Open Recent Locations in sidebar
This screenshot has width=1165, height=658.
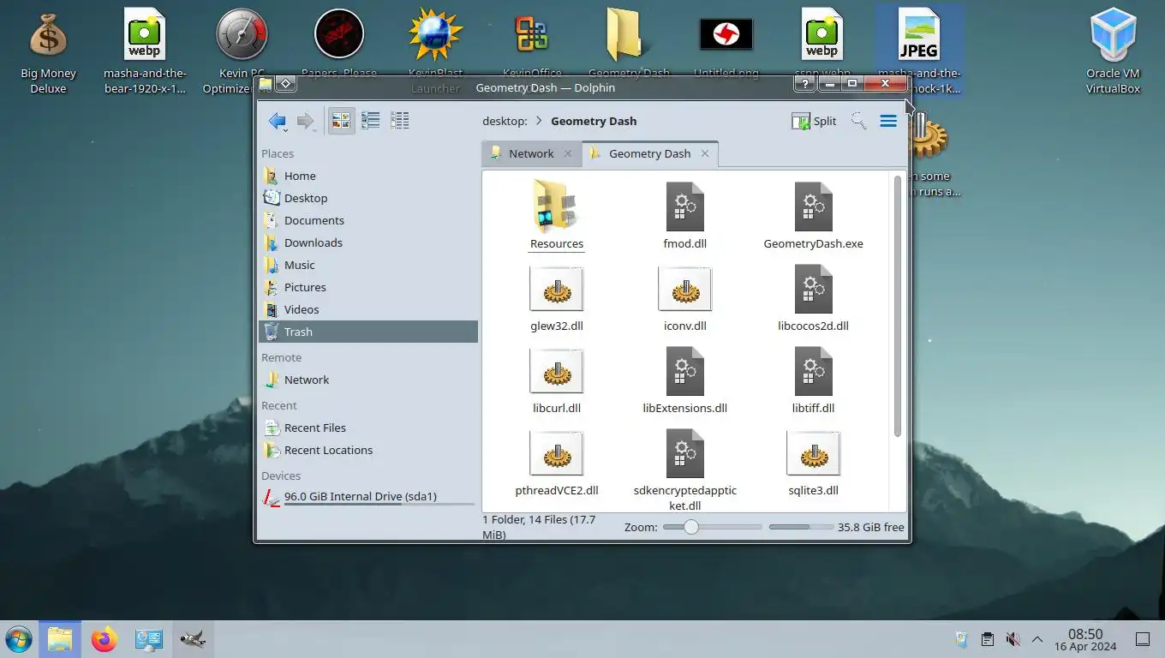coord(368,450)
